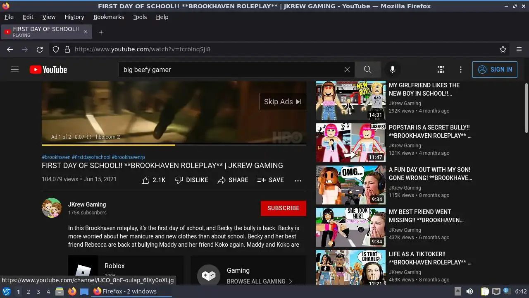Show site security padlock info

pos(67,49)
